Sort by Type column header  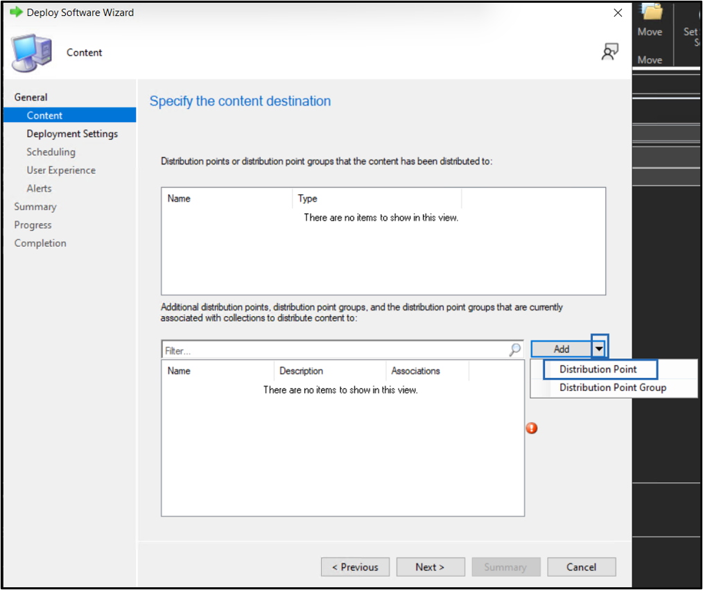click(376, 198)
